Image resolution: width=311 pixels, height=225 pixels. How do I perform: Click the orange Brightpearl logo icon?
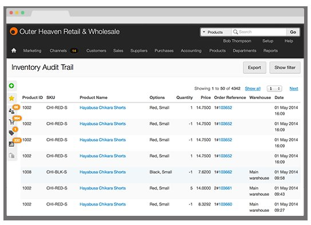tap(14, 31)
